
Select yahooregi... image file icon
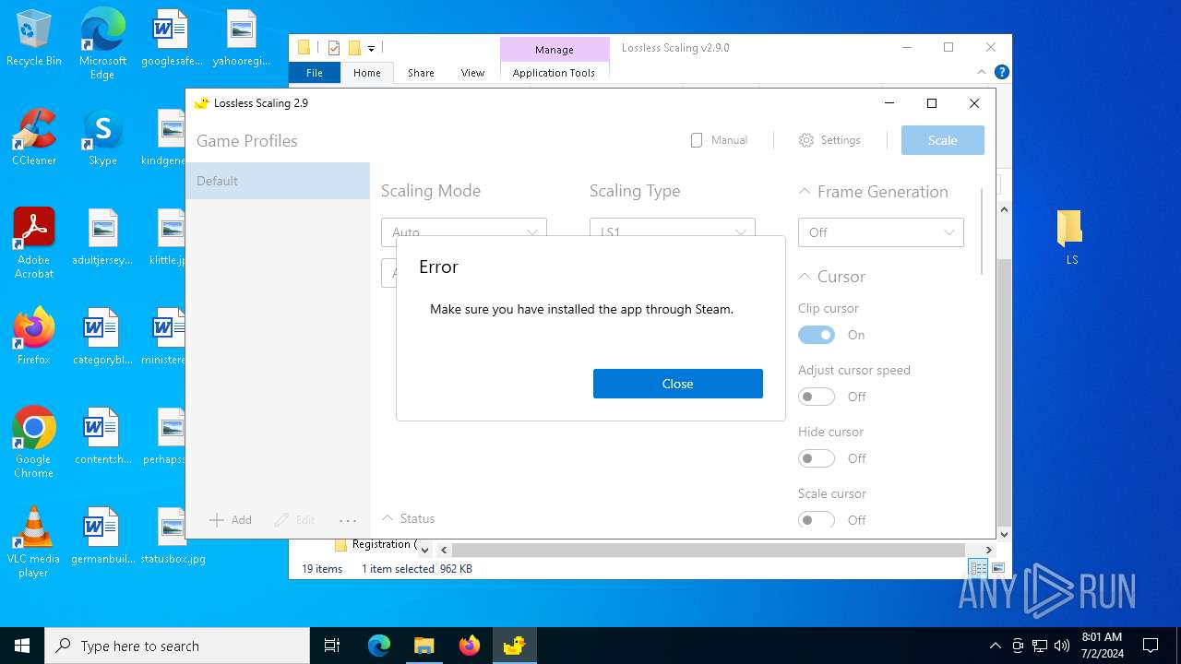point(241,38)
